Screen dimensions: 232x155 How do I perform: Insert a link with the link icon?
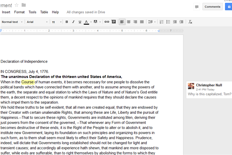tap(107, 22)
